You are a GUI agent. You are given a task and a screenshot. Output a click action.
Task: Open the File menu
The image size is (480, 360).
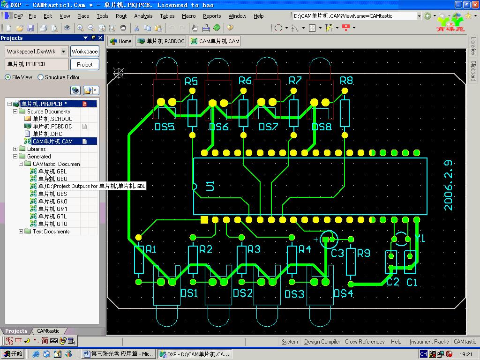(x=32, y=16)
